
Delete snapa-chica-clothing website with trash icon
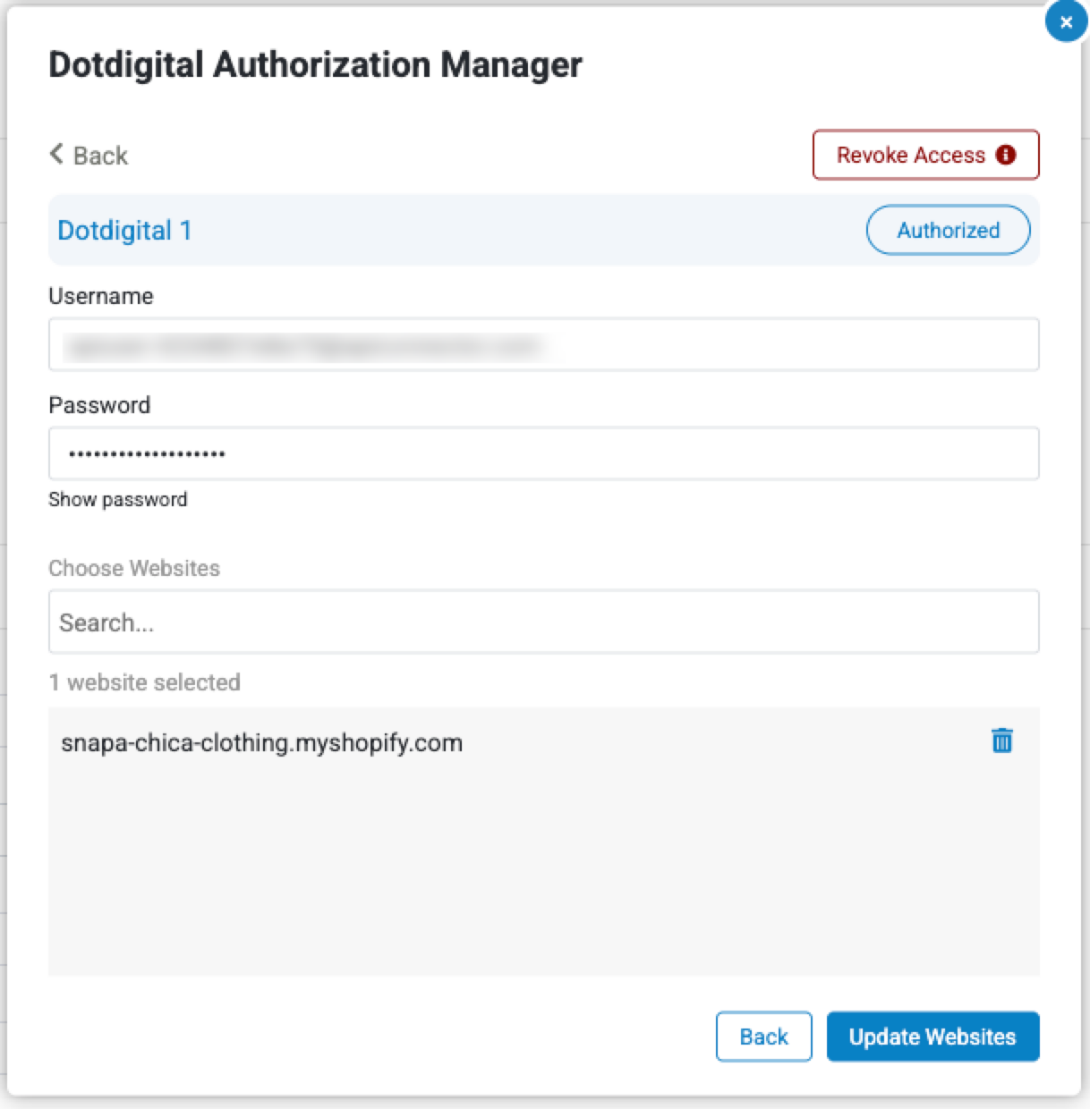[1001, 741]
